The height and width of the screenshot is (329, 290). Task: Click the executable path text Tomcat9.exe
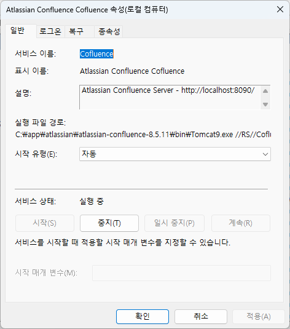pos(212,134)
